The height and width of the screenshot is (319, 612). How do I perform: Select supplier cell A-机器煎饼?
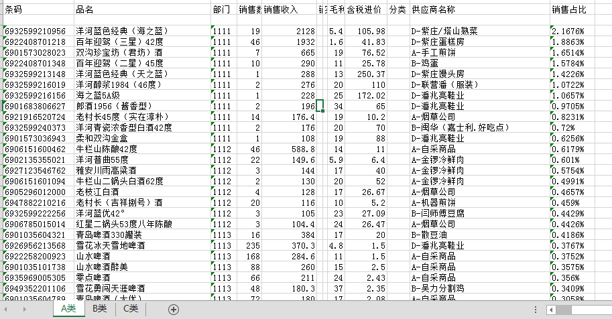click(x=480, y=202)
